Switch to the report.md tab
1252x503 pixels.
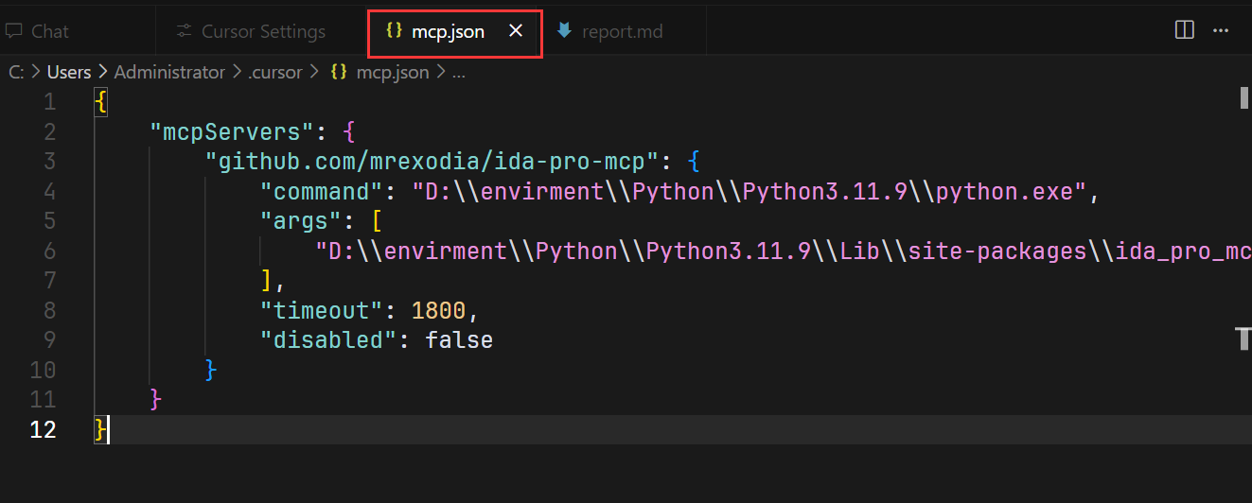coord(622,31)
